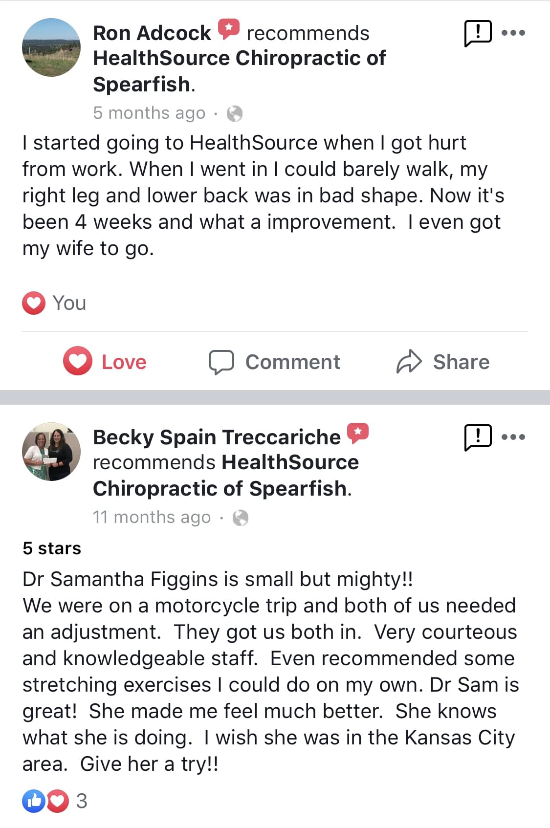This screenshot has width=550, height=828.
Task: Report Ron Adcock's review with feedback icon
Action: [x=477, y=33]
